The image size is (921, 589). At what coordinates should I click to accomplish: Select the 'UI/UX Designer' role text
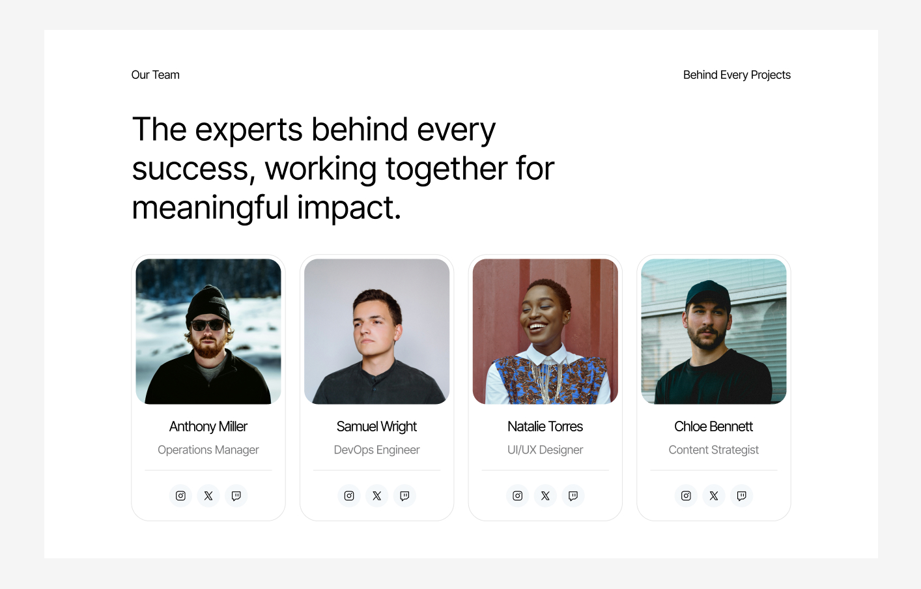[x=545, y=450]
